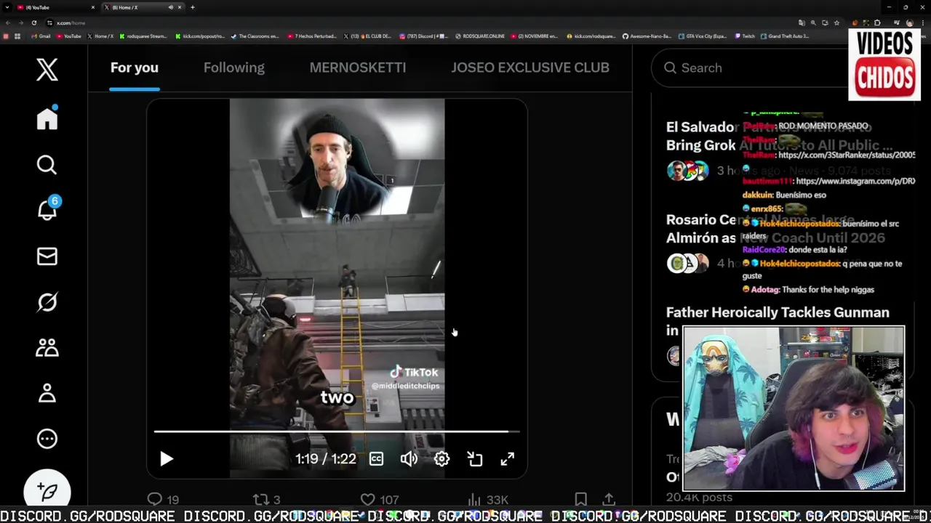Open the Gmail bookmark
This screenshot has width=931, height=523.
(40, 36)
